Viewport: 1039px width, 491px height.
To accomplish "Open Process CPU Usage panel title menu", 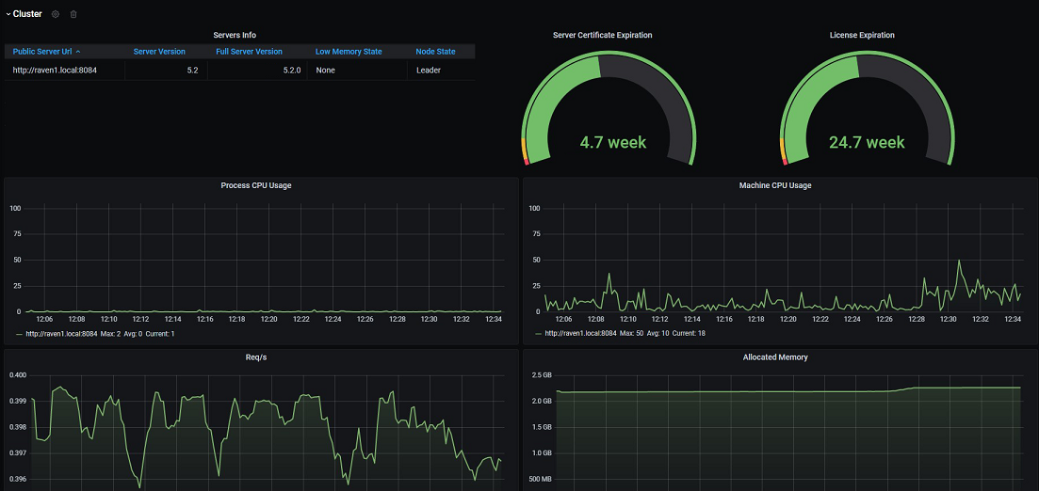I will pos(256,185).
